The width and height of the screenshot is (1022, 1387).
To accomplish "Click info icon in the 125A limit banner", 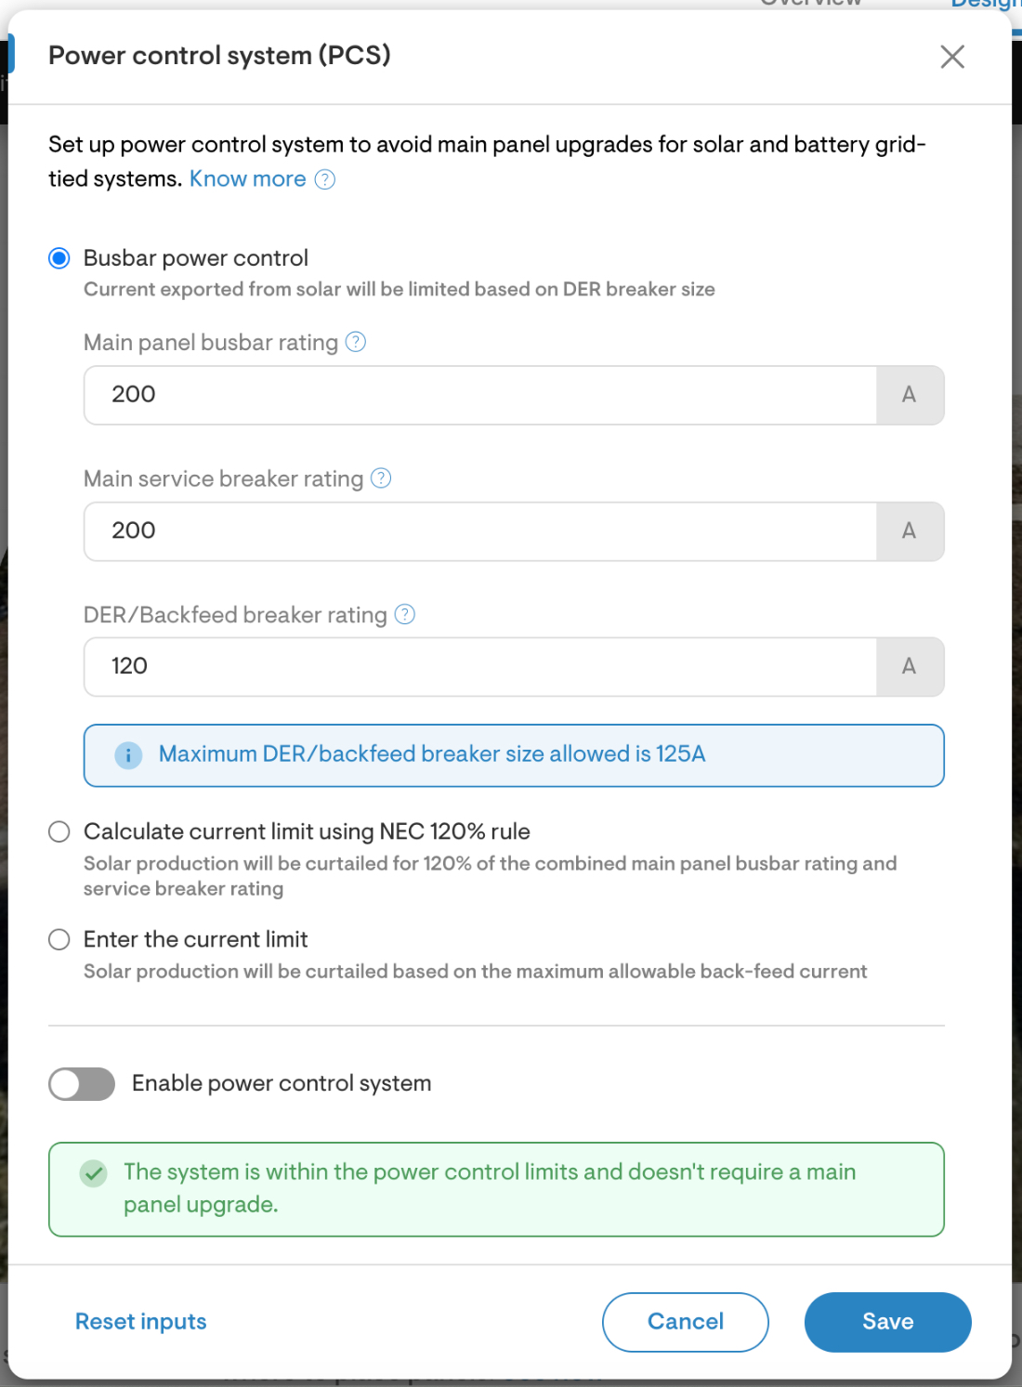I will (128, 755).
